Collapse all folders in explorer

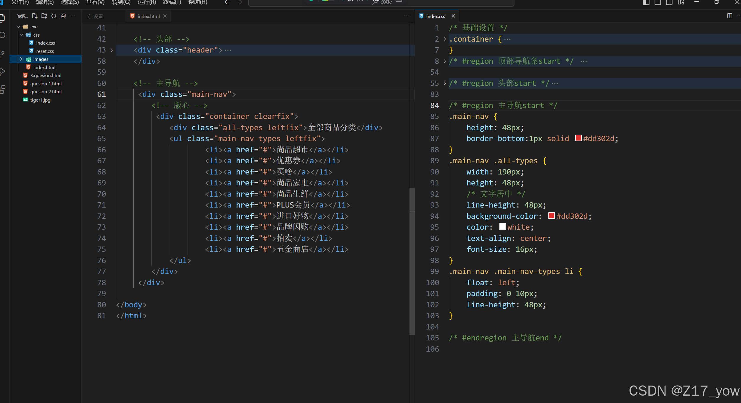(63, 16)
